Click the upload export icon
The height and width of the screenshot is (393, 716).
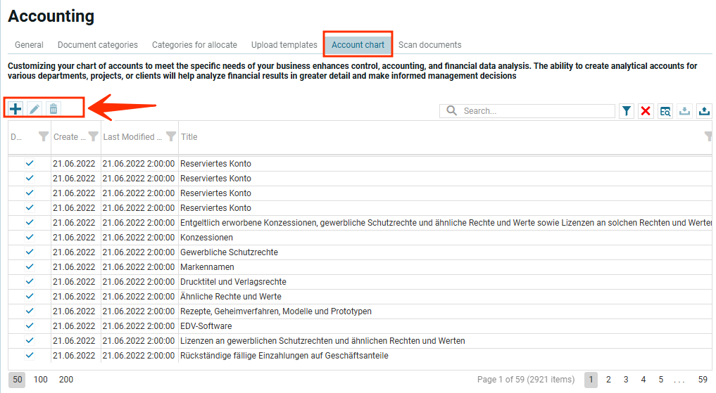click(x=704, y=111)
